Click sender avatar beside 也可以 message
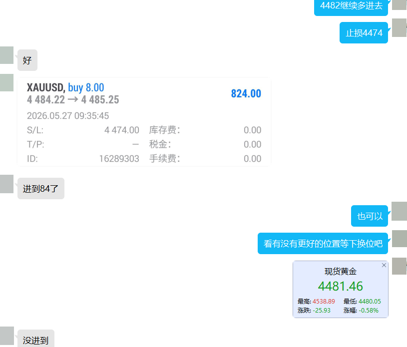The image size is (407, 347). [x=399, y=211]
